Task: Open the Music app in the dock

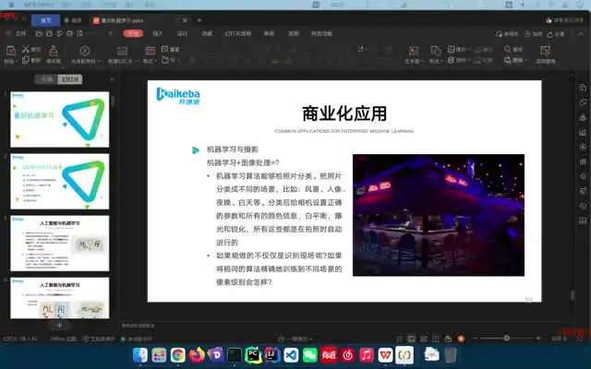Action: coord(367,354)
